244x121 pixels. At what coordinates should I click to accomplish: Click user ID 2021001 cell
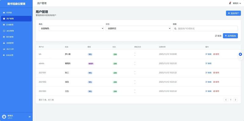[x=42, y=72]
